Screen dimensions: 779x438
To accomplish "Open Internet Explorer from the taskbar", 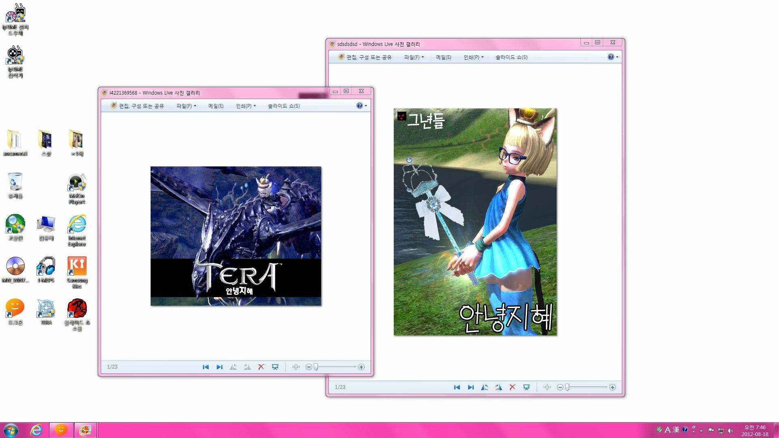I will (x=37, y=430).
